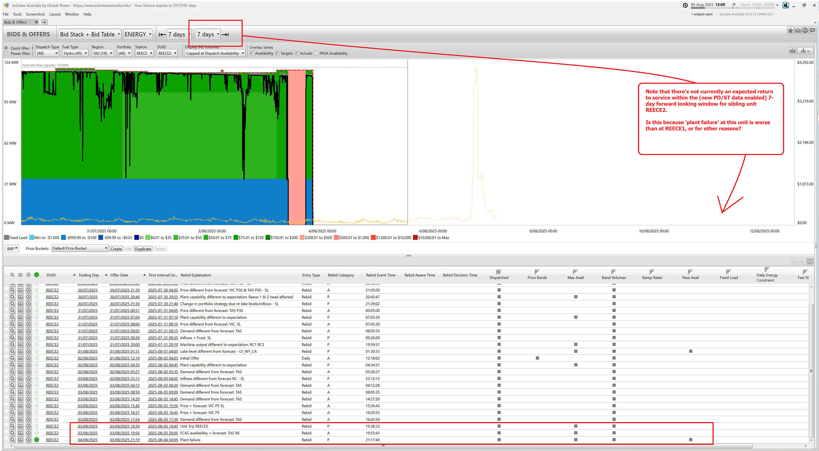Open the Tools menu
819x451 pixels.
[x=17, y=14]
